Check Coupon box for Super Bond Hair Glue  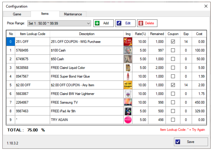(173, 76)
